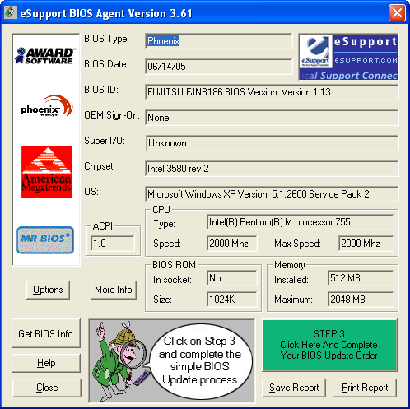The image size is (410, 409).
Task: Click the CPU Type field Pentium M 755
Action: (x=301, y=222)
